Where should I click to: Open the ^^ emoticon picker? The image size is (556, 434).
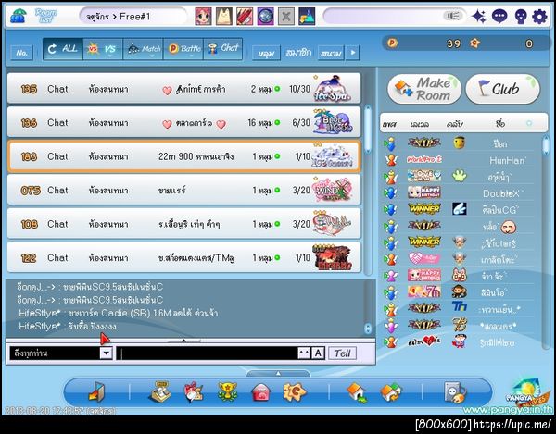pos(304,353)
